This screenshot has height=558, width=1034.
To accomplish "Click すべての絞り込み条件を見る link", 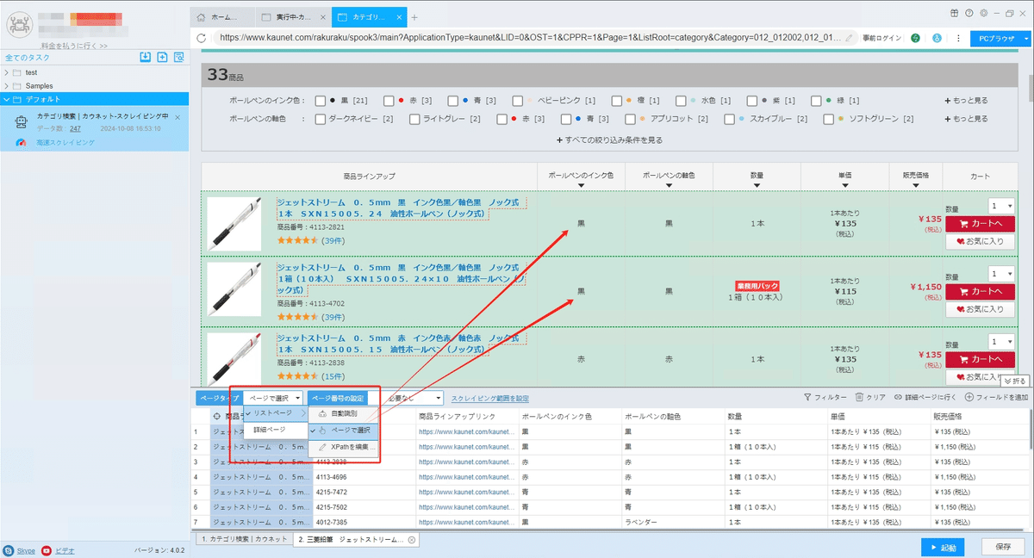I will point(609,139).
